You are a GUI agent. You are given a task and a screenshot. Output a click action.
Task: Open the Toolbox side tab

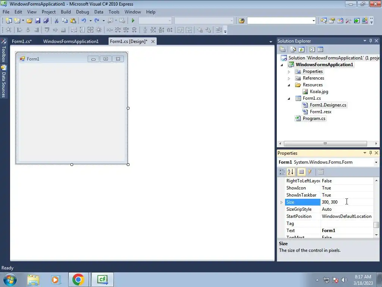(x=4, y=51)
